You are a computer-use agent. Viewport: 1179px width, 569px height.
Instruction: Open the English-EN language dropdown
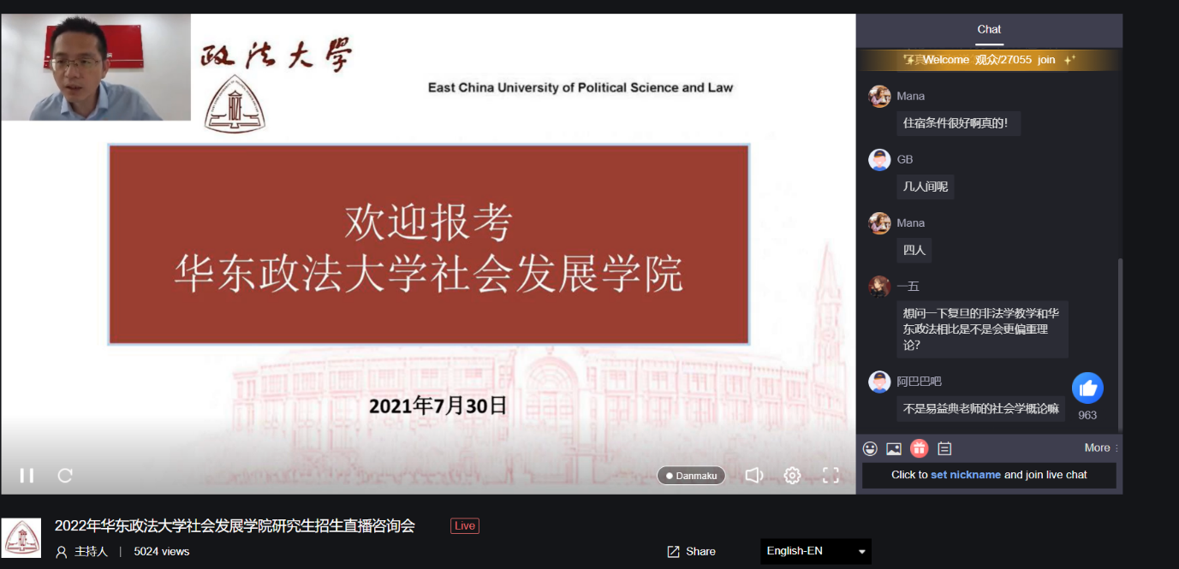coord(816,551)
